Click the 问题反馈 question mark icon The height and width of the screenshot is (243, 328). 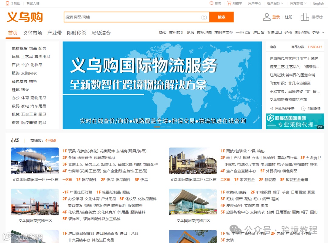point(303,109)
